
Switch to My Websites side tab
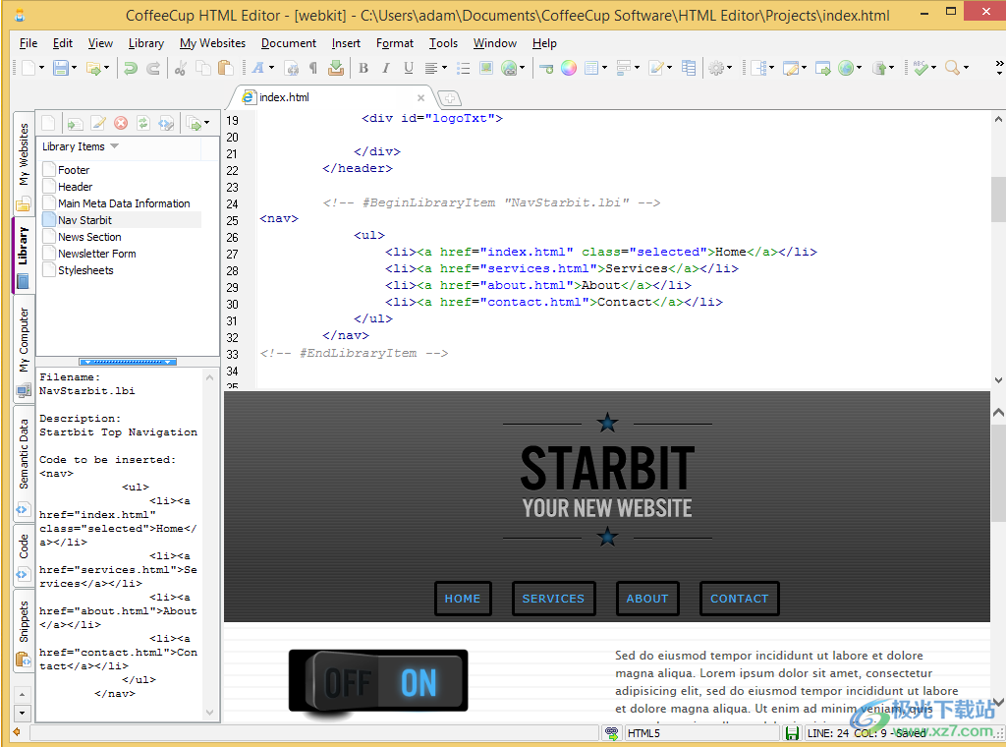tap(24, 163)
